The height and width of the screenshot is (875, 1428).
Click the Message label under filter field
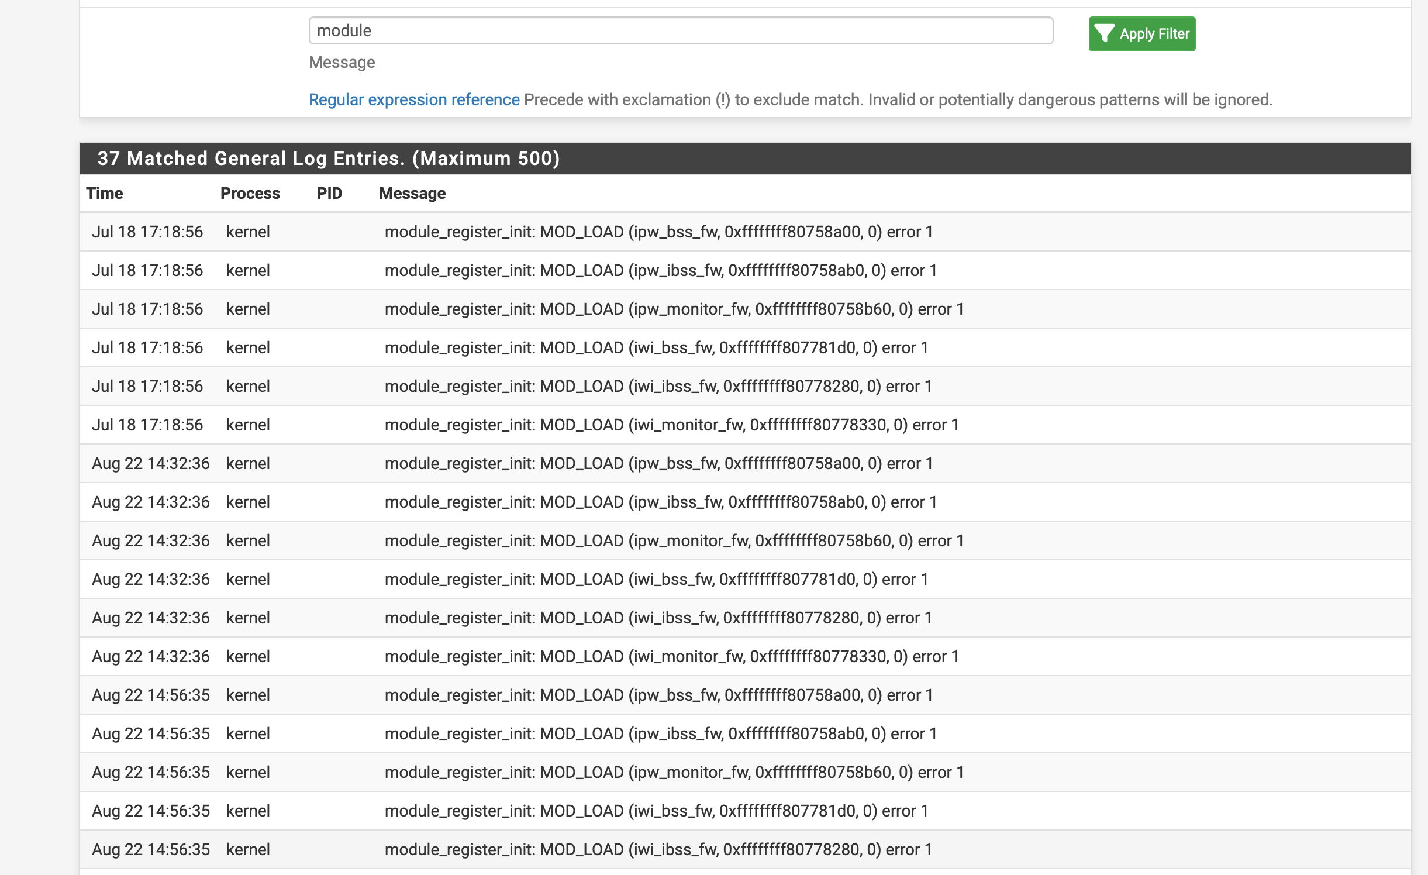[342, 63]
